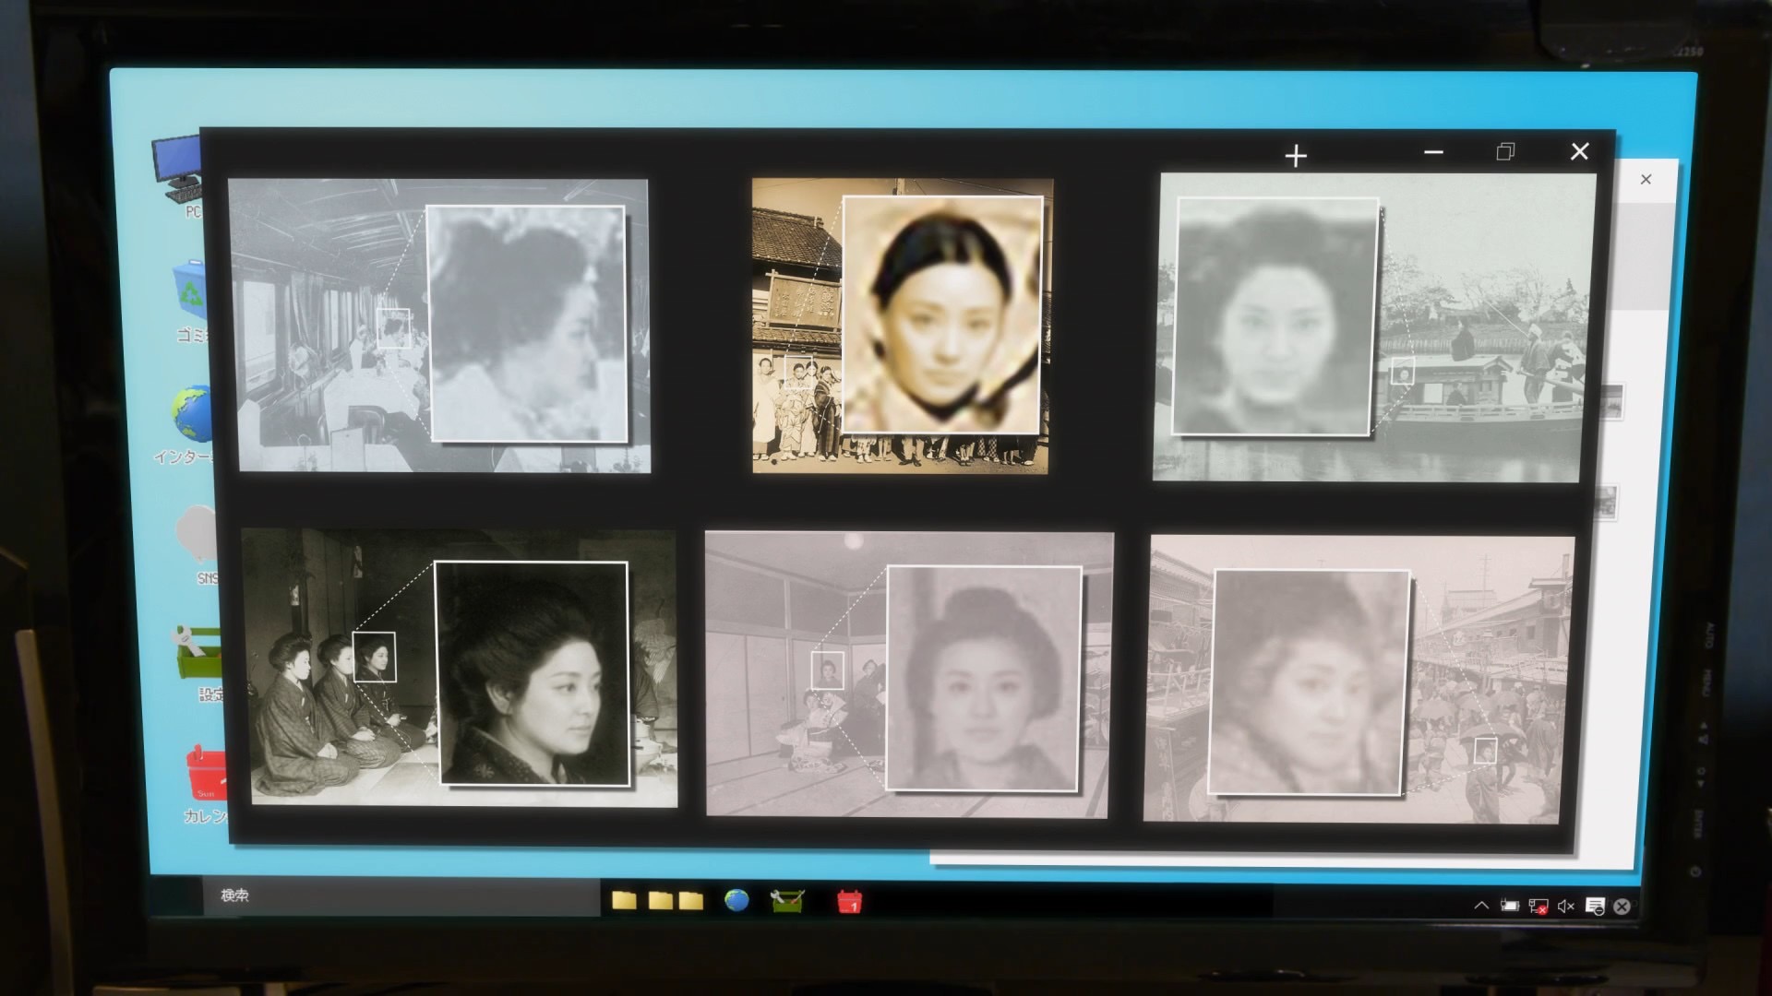Click the battery icon in system tray
Image resolution: width=1772 pixels, height=996 pixels.
[1510, 906]
